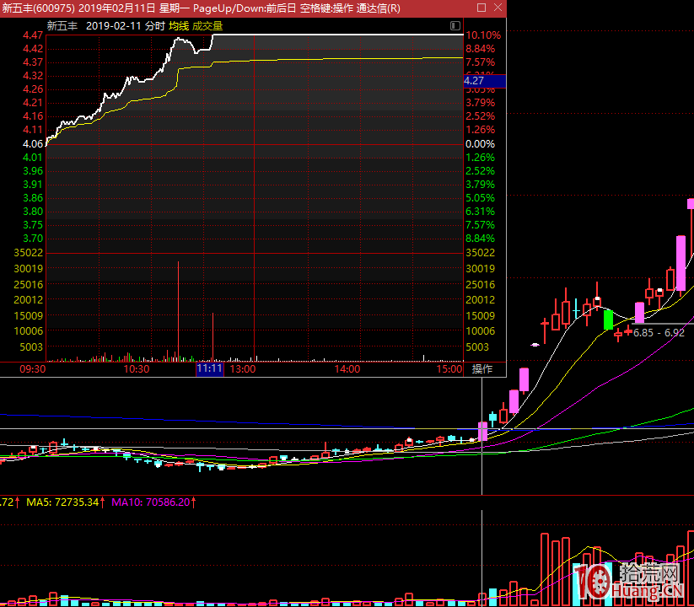
Task: Click the 09:30 opening time on axis
Action: pyautogui.click(x=33, y=369)
